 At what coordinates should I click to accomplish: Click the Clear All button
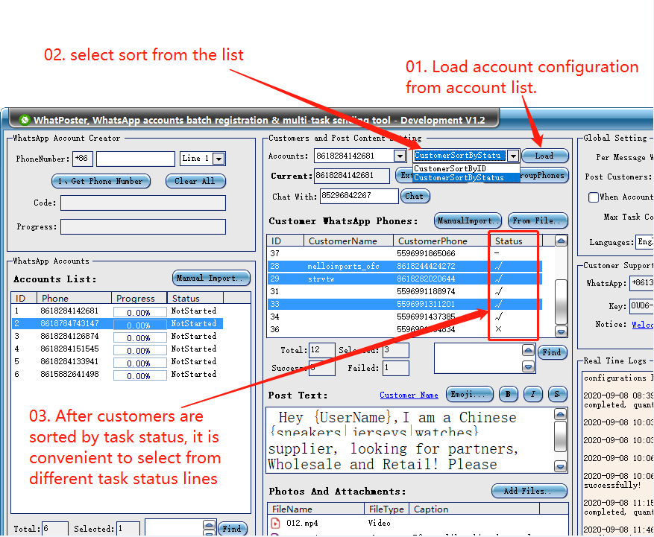tap(195, 181)
